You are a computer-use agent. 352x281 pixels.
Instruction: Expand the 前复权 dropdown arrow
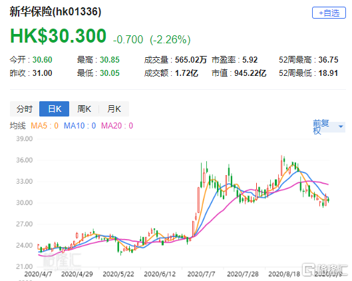(x=341, y=127)
